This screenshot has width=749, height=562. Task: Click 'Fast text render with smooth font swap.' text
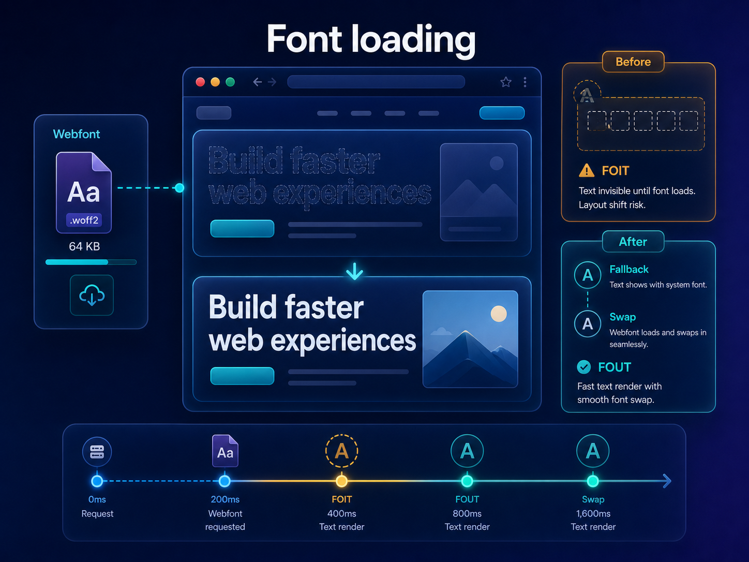coord(619,393)
